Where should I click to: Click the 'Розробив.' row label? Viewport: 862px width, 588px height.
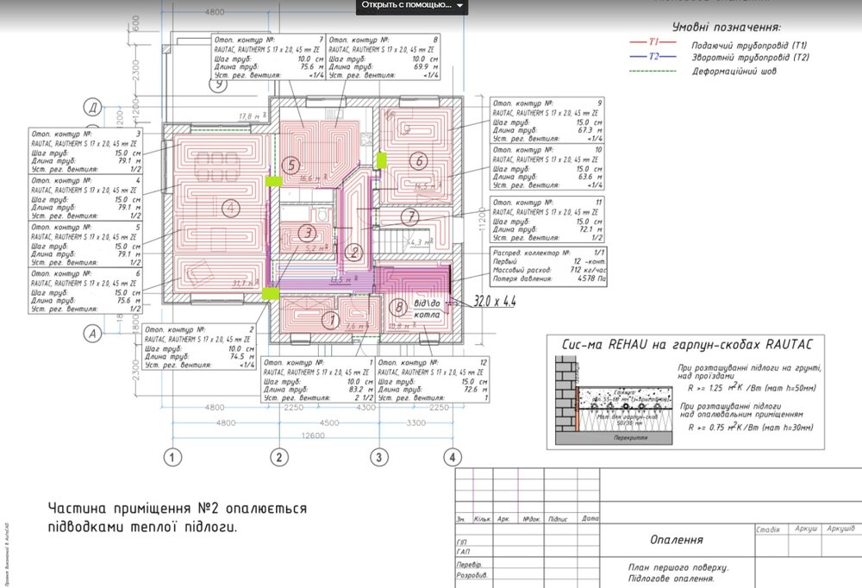point(472,575)
